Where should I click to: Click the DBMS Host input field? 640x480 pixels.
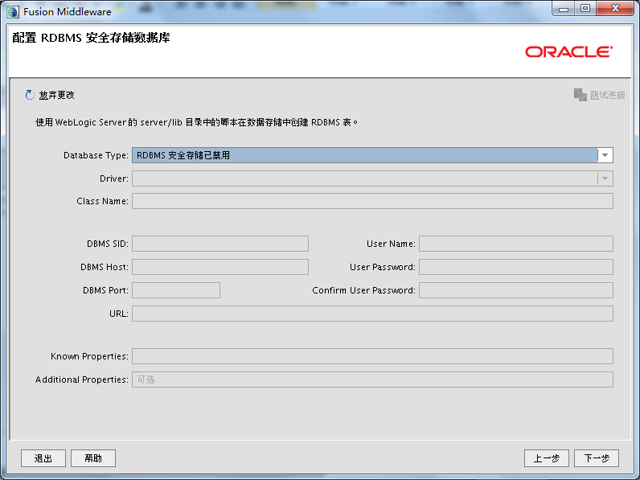tap(220, 267)
